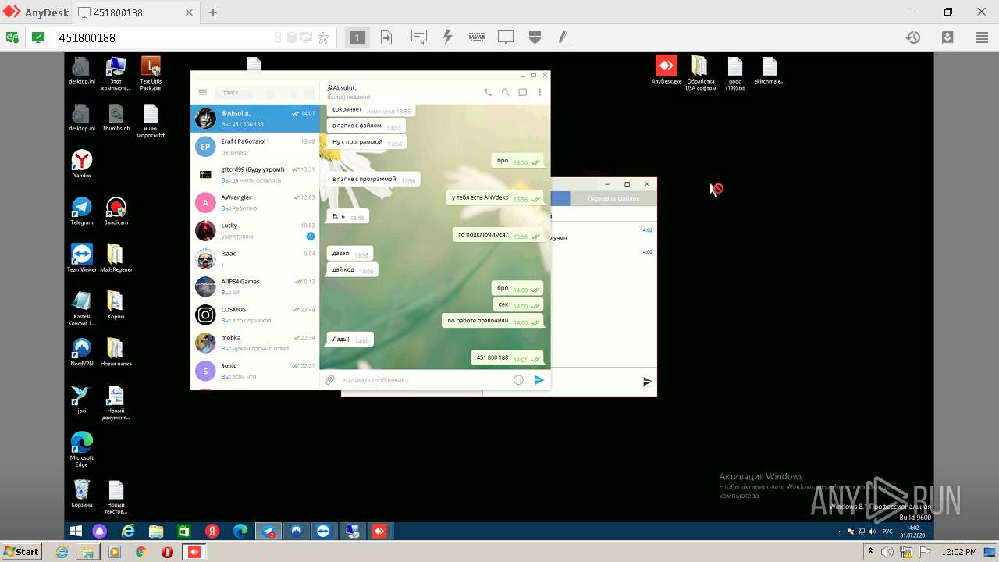Click the local Start button
This screenshot has height=562, width=999.
[x=21, y=551]
